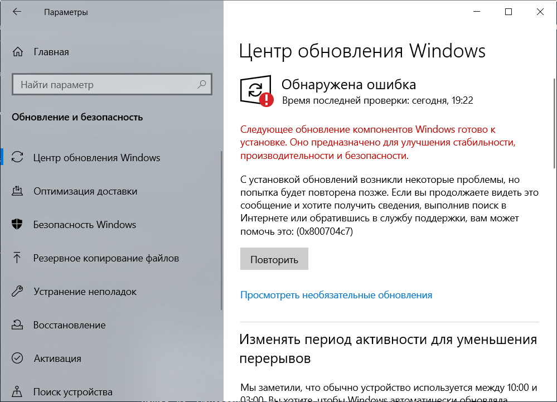Minimize the Settings window
557x402 pixels.
[477, 12]
